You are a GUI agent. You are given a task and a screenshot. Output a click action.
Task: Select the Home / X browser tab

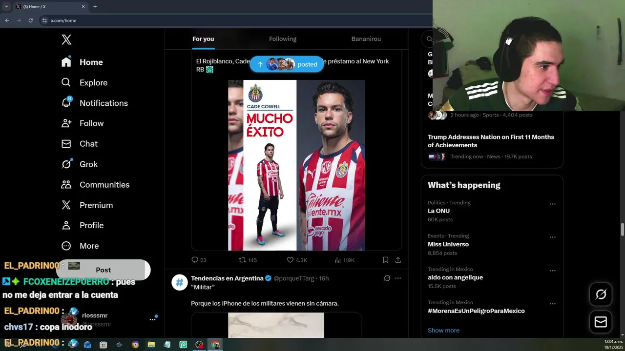[x=50, y=6]
